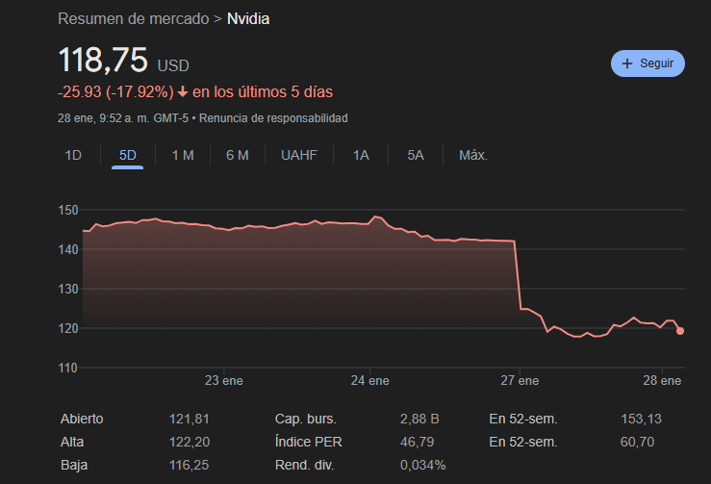Click the 28 ene axis label
This screenshot has width=711, height=484.
point(662,381)
